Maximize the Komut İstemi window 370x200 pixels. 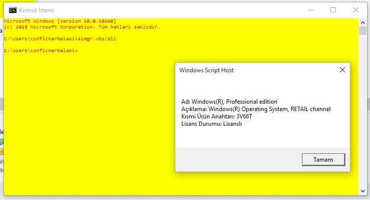pos(333,10)
